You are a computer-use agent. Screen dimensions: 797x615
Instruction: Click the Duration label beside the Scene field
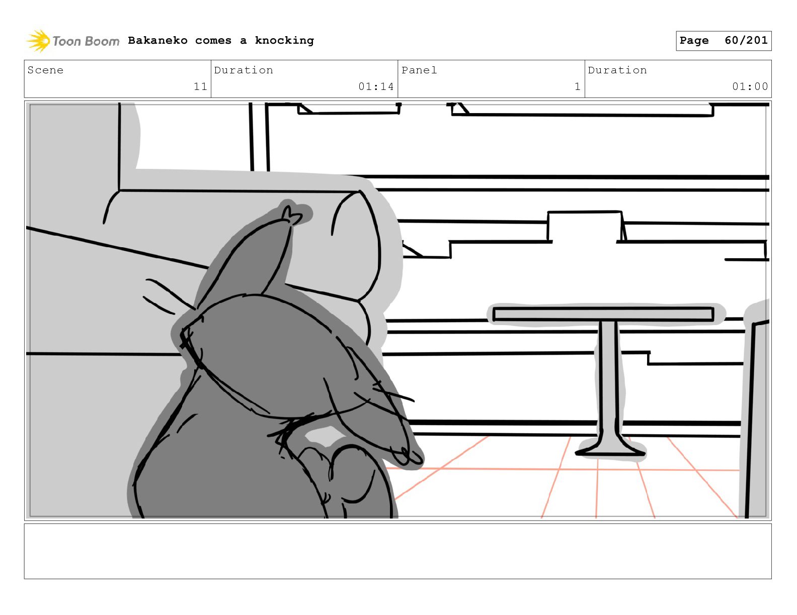pyautogui.click(x=244, y=70)
